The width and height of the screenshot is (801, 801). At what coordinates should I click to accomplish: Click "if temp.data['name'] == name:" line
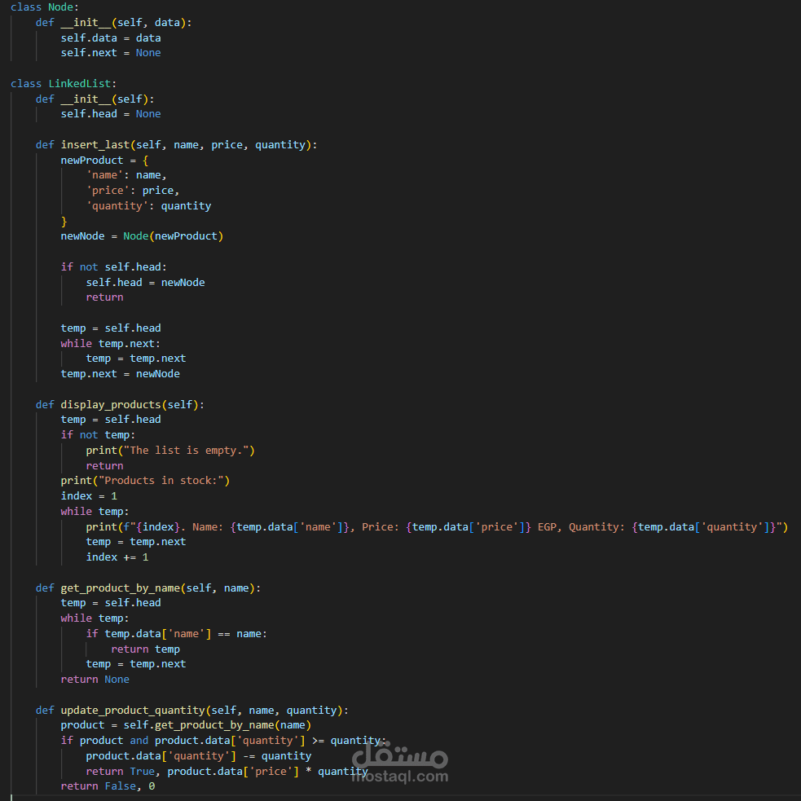176,633
